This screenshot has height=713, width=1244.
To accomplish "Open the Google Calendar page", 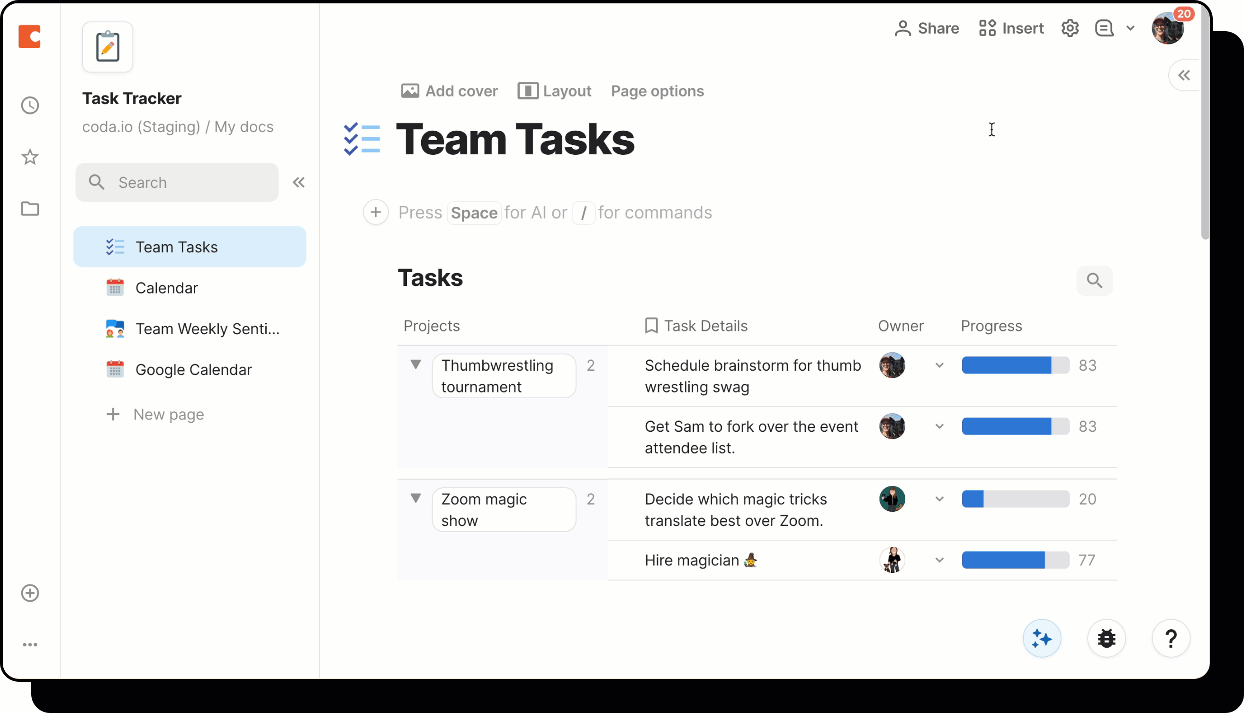I will (194, 369).
